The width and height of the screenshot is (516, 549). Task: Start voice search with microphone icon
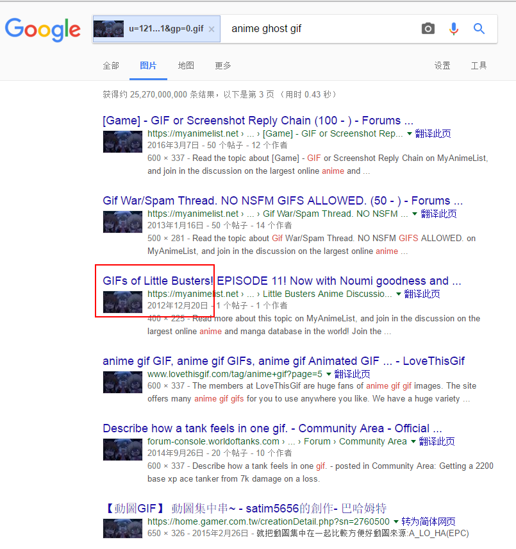pos(454,29)
